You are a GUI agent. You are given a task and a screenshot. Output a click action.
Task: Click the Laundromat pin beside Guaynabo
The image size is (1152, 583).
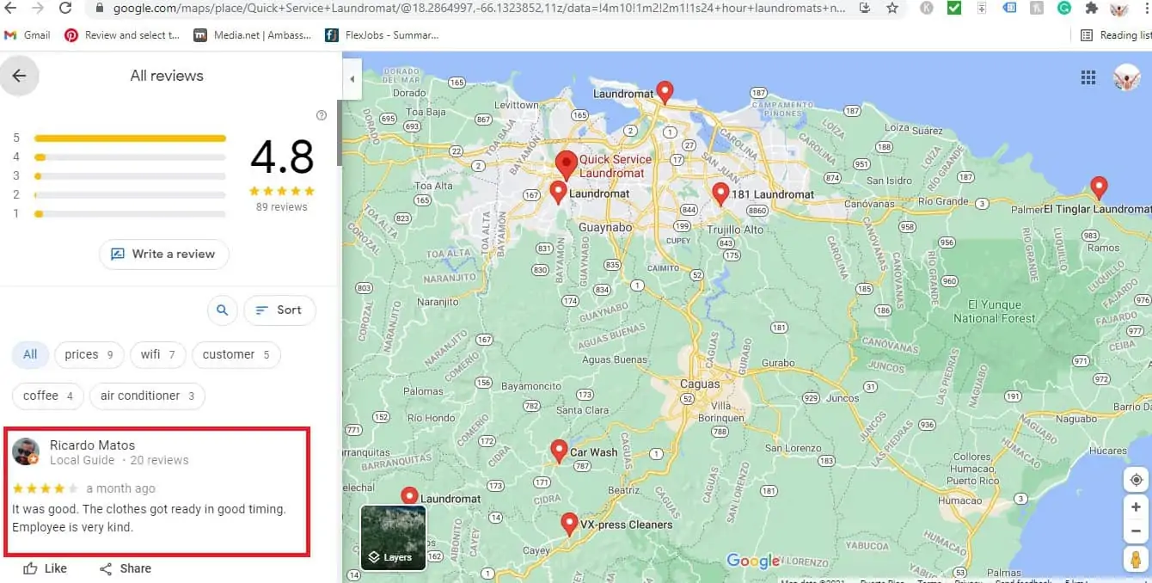click(x=558, y=193)
